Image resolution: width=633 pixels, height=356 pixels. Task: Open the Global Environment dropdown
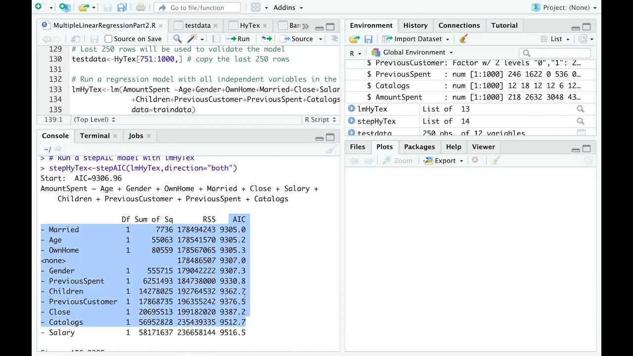click(412, 52)
